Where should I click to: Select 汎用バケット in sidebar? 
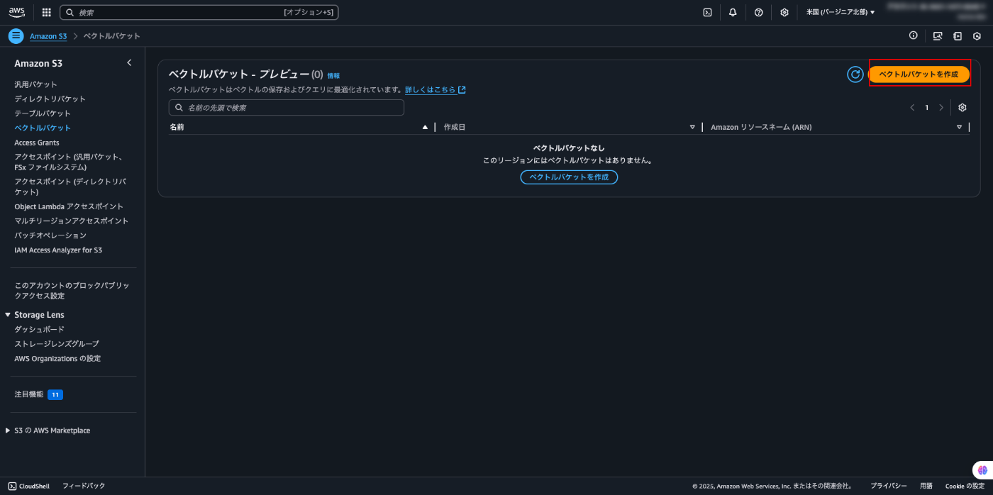click(x=36, y=84)
